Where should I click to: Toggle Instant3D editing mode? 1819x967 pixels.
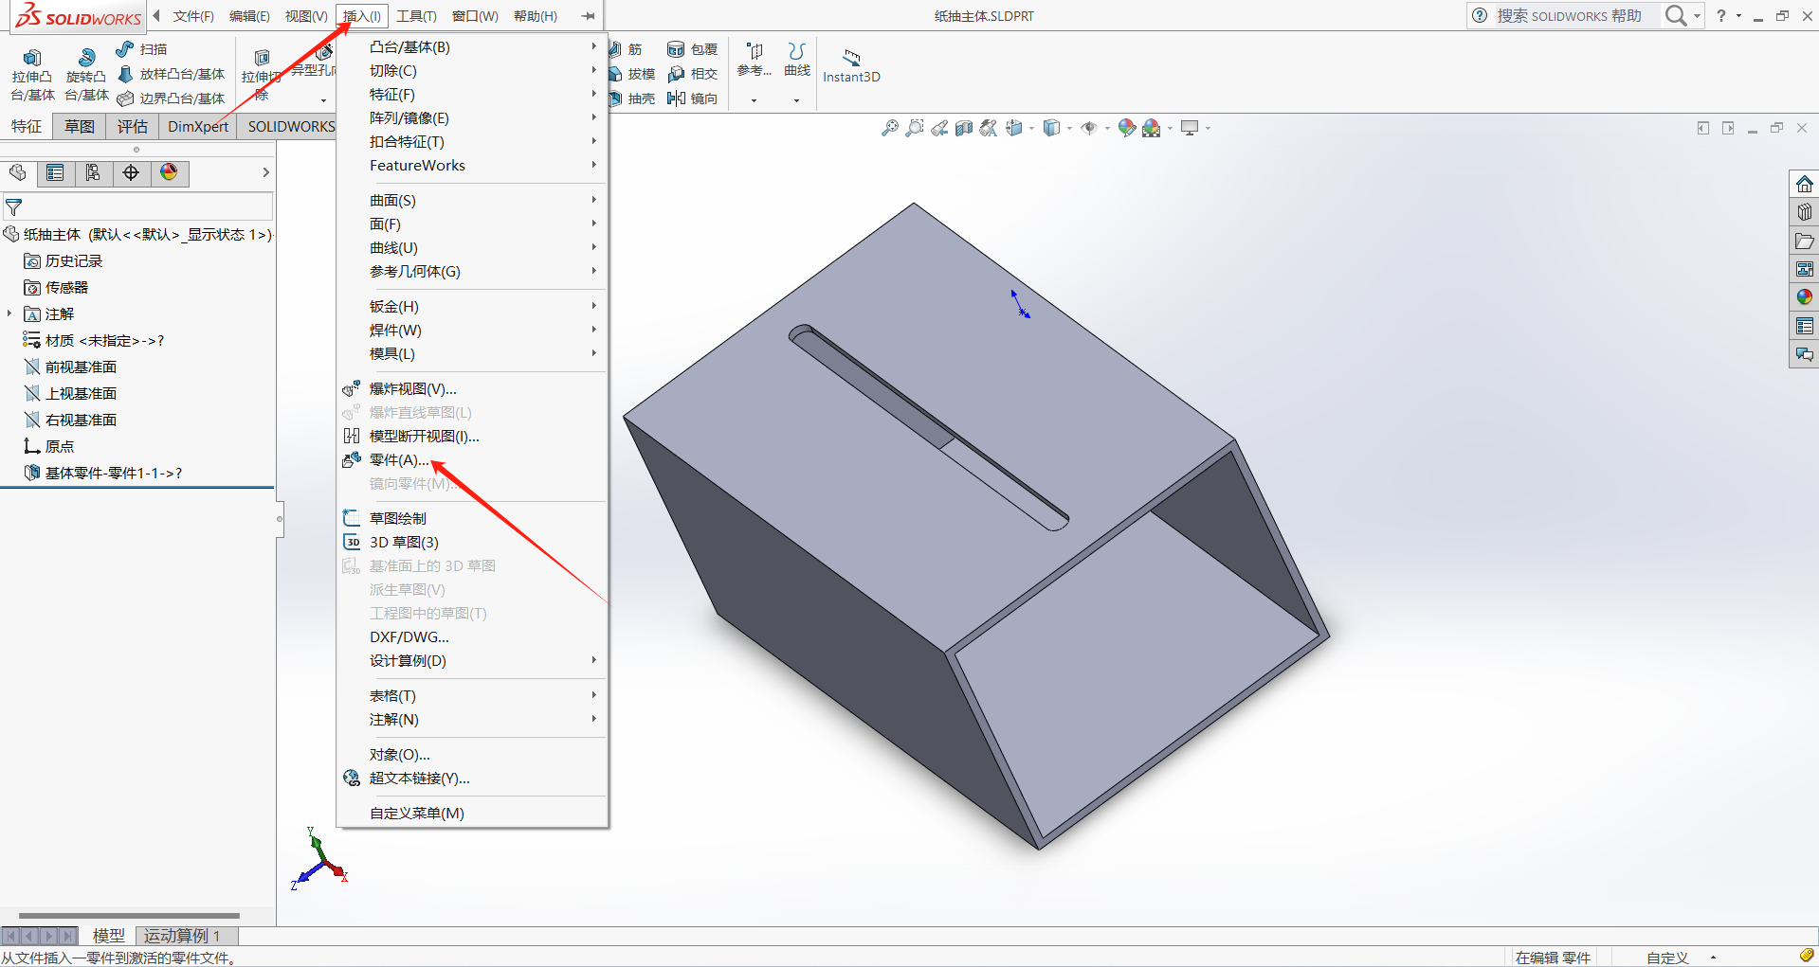(x=851, y=65)
